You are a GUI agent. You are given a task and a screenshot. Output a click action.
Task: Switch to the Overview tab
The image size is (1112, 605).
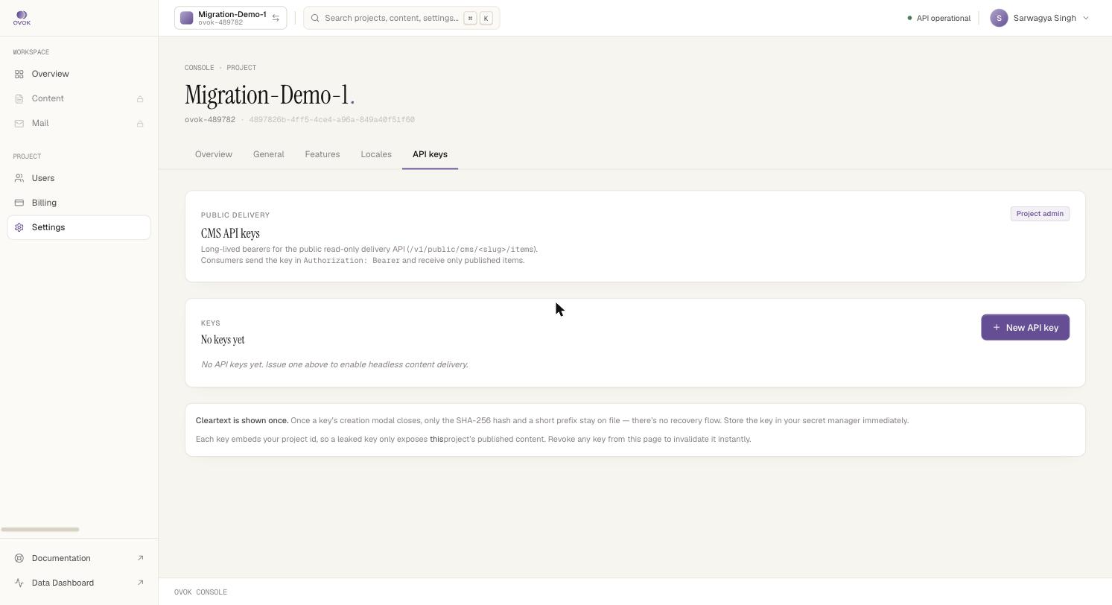214,154
